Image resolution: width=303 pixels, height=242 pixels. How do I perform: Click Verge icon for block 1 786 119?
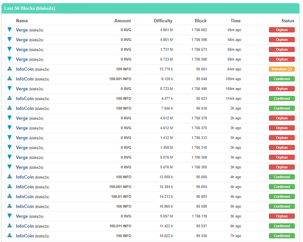[x=9, y=216]
